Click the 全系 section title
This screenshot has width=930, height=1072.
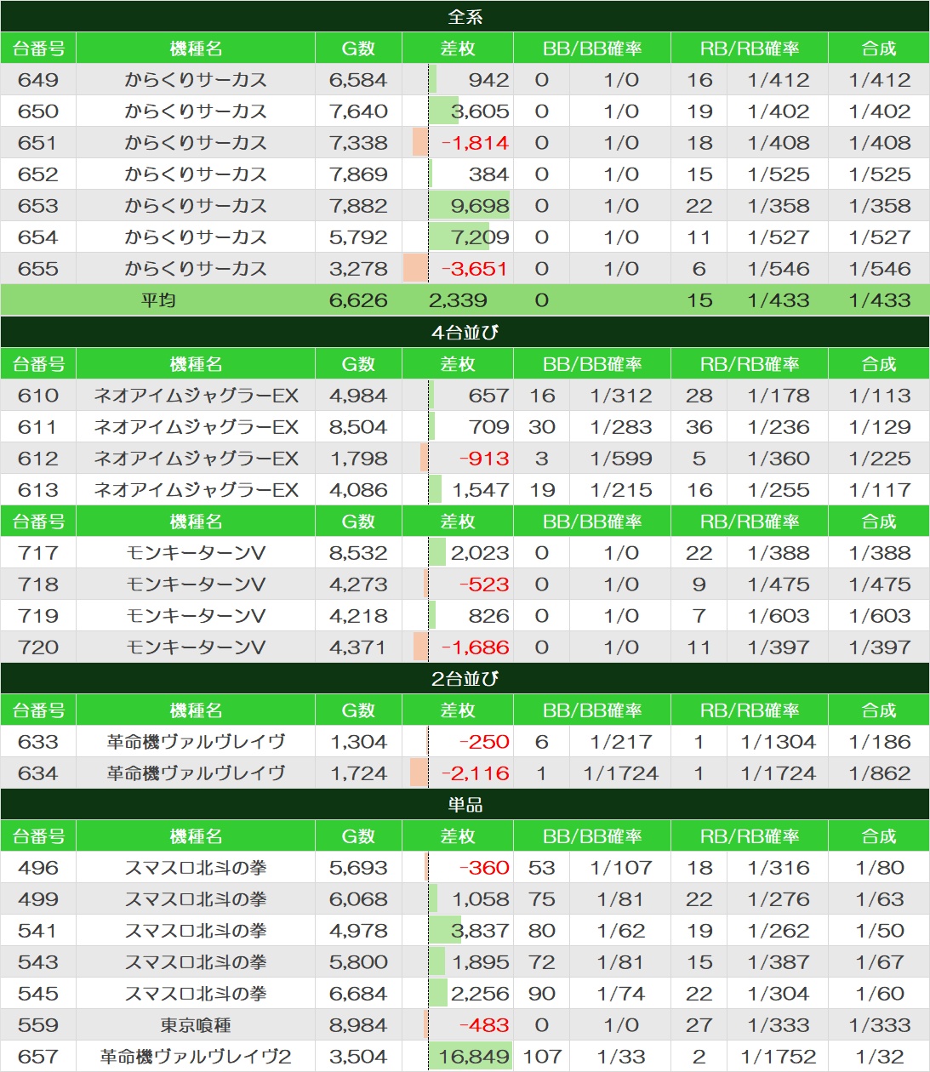[x=465, y=16]
